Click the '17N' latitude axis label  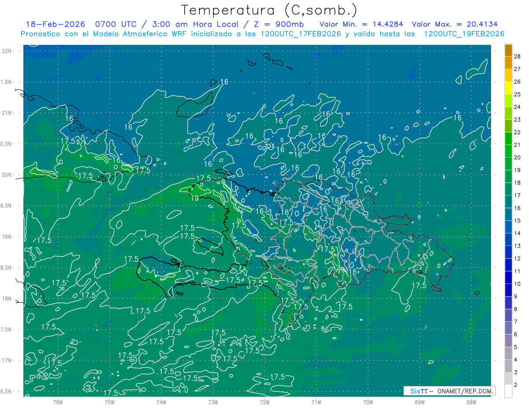[x=7, y=360]
